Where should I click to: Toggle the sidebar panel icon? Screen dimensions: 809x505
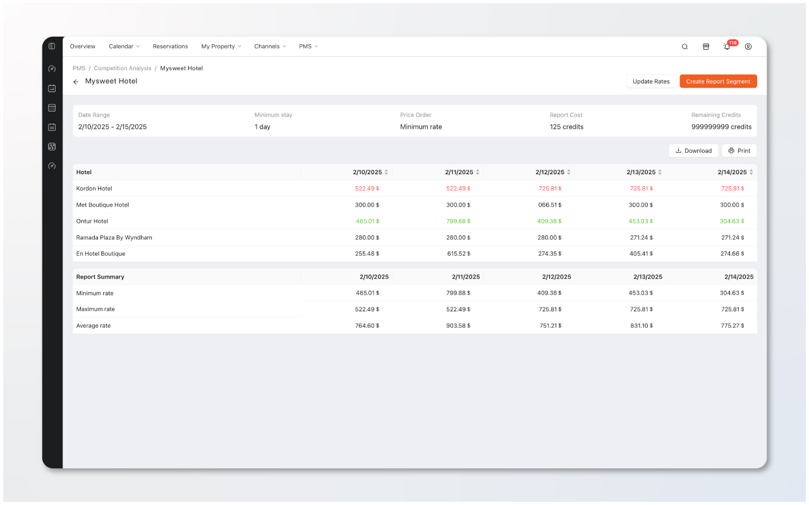pyautogui.click(x=52, y=46)
